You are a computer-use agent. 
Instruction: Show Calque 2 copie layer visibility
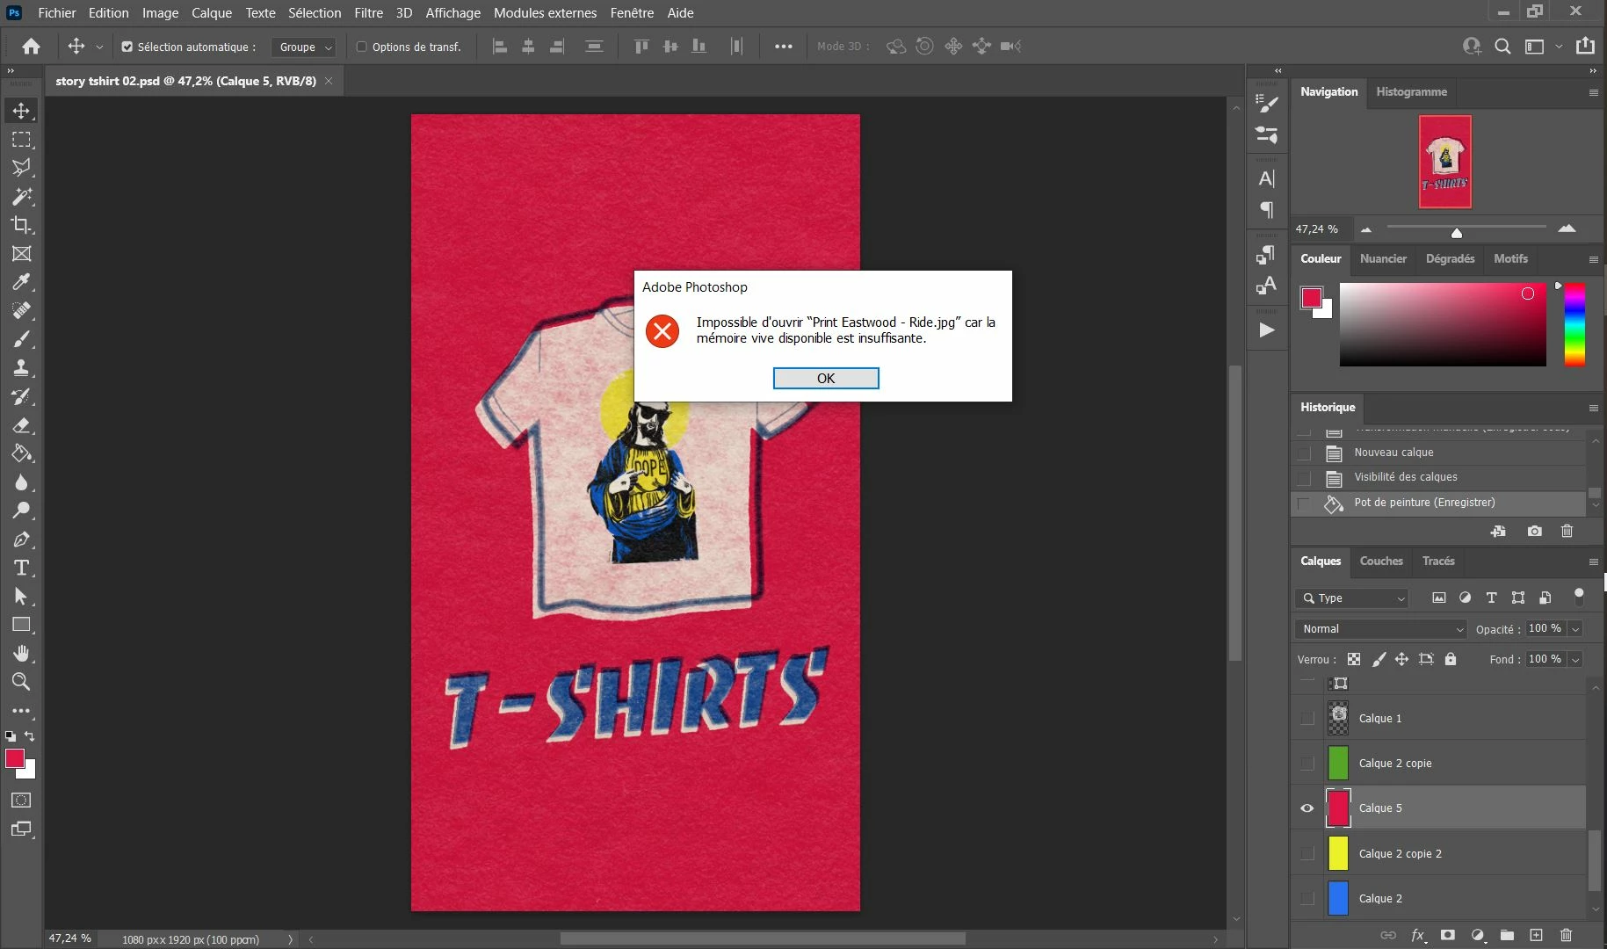(1307, 763)
